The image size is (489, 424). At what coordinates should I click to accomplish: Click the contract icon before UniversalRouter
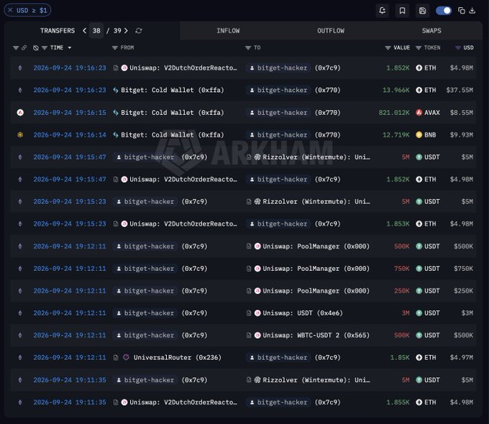(x=116, y=358)
